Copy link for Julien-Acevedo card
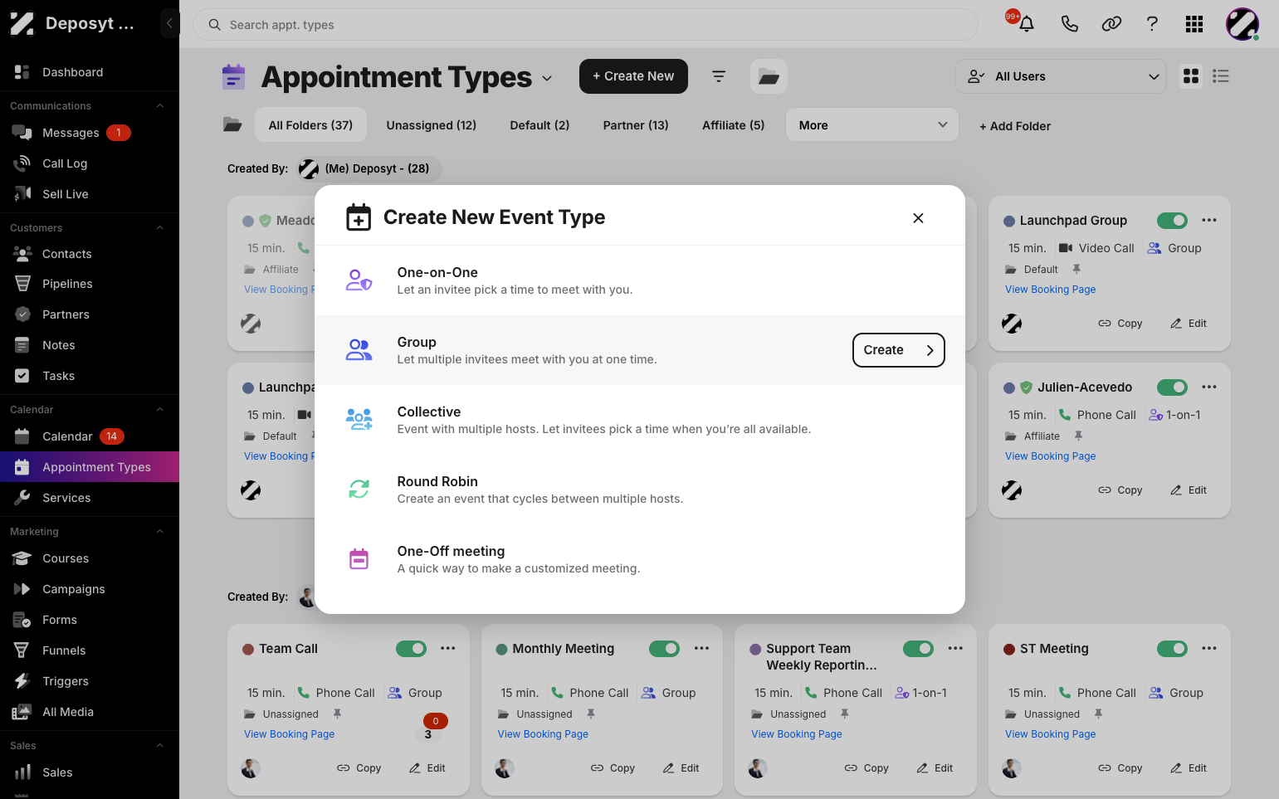The height and width of the screenshot is (799, 1279). [x=1120, y=490]
